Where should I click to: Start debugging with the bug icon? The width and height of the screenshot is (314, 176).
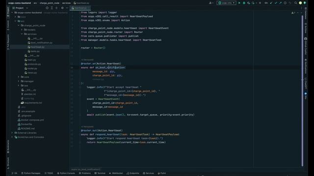click(x=244, y=3)
